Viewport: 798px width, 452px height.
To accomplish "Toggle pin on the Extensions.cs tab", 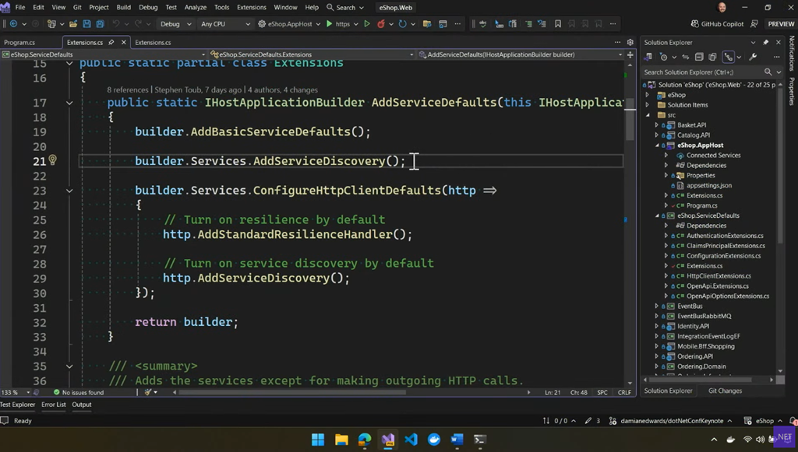I will pyautogui.click(x=111, y=43).
